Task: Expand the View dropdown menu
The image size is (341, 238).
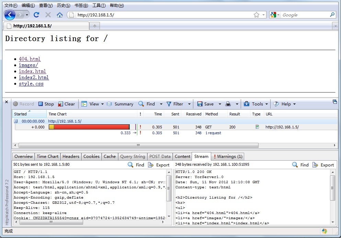Action: click(x=102, y=104)
